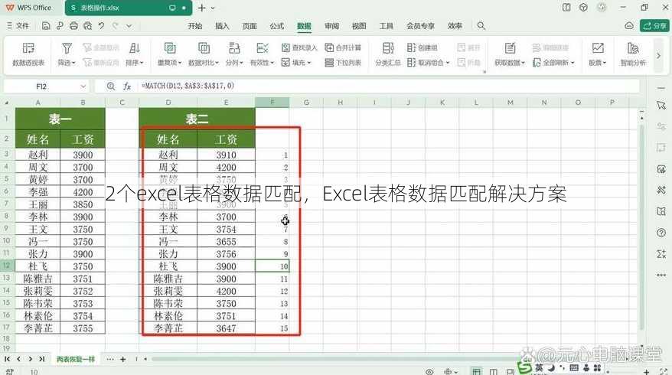The height and width of the screenshot is (375, 672).
Task: Open the 填充 fill dropdown
Action: pos(296,63)
